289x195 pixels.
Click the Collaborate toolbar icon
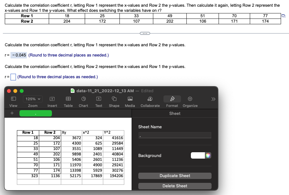150,99
